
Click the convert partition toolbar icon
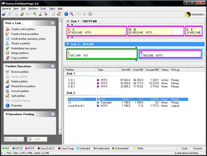tap(46, 14)
